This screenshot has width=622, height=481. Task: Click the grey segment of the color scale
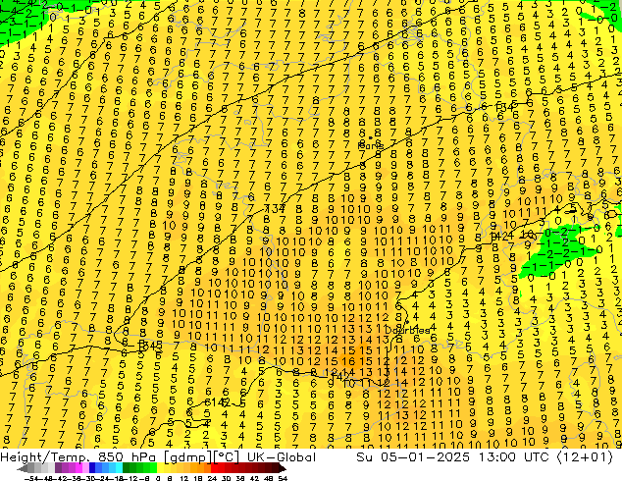[x=41, y=468]
